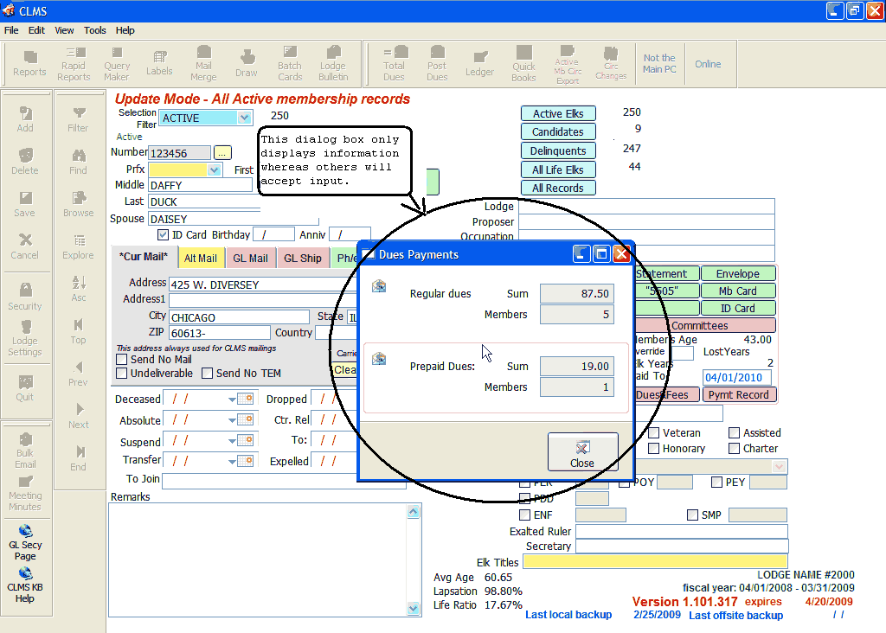Check the Veteran checkbox
The width and height of the screenshot is (886, 633).
(x=655, y=432)
